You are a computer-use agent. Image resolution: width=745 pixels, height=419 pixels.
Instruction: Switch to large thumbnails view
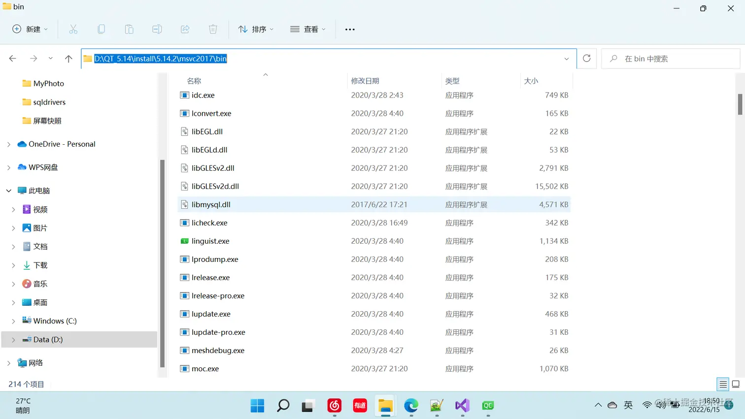pyautogui.click(x=737, y=384)
